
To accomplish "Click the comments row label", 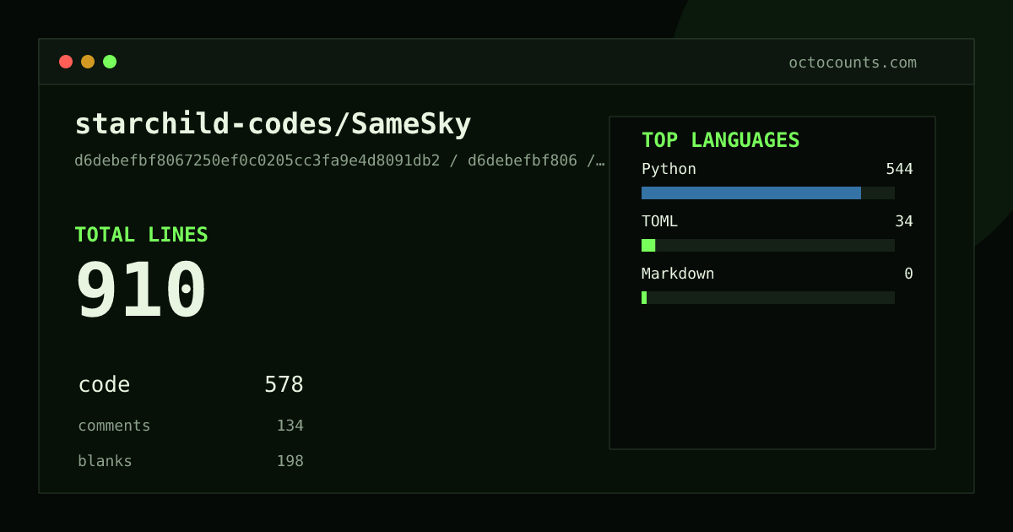I will click(114, 426).
